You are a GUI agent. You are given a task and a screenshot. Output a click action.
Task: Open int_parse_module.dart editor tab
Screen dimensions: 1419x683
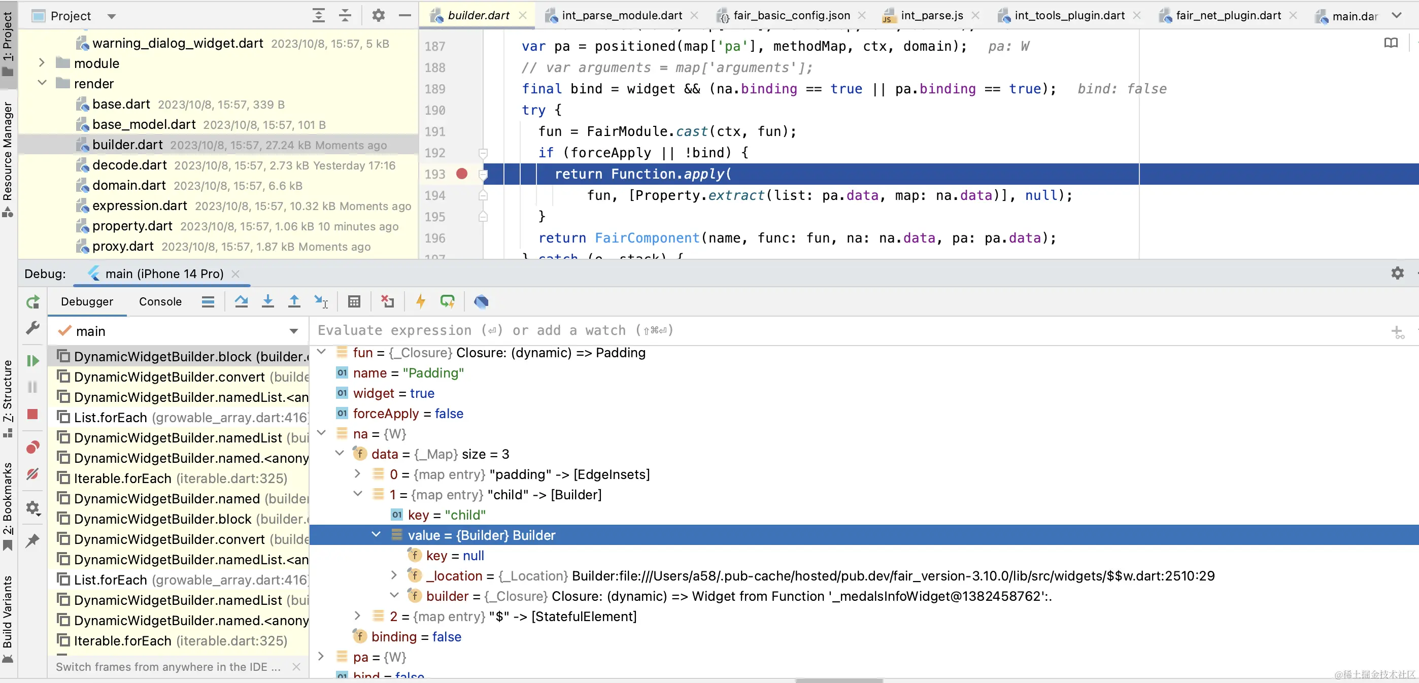[x=622, y=15]
